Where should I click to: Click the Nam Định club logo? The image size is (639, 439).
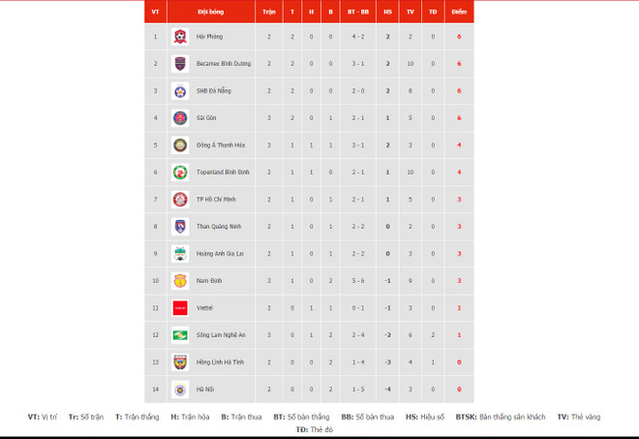(179, 281)
